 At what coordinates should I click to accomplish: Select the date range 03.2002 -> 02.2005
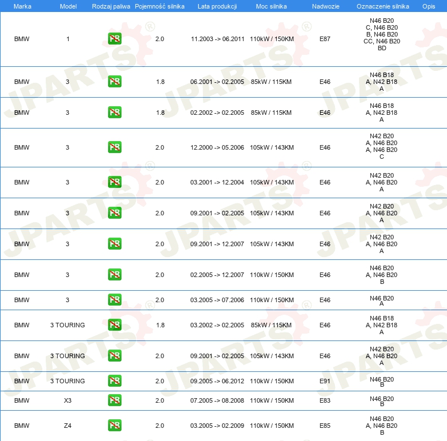click(217, 325)
